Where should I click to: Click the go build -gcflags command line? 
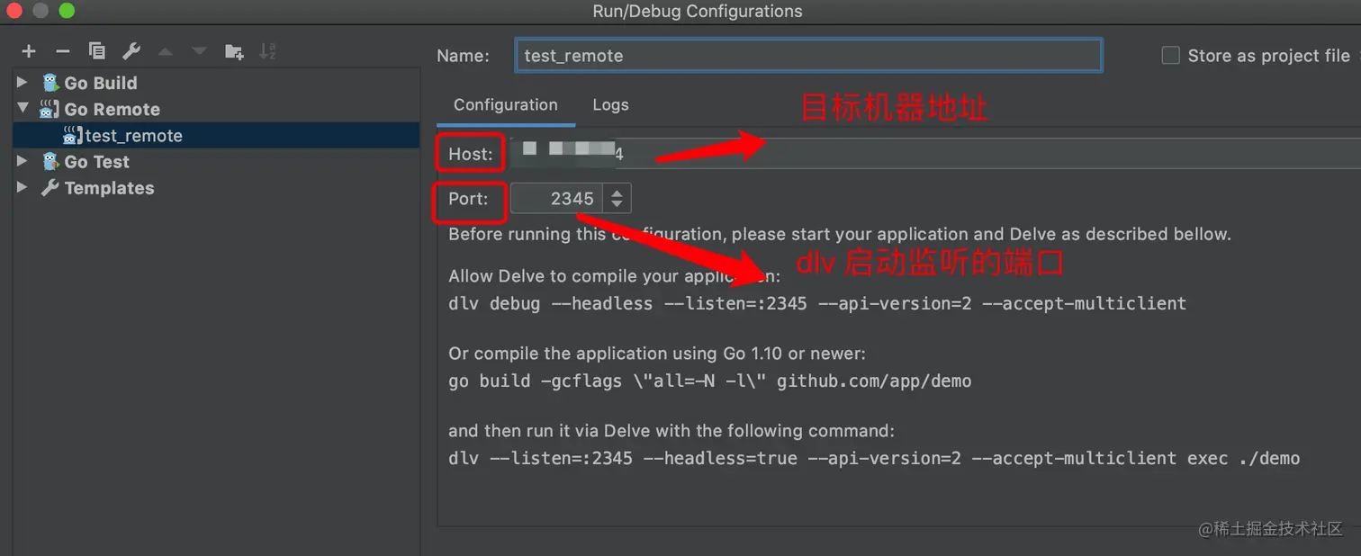[710, 381]
